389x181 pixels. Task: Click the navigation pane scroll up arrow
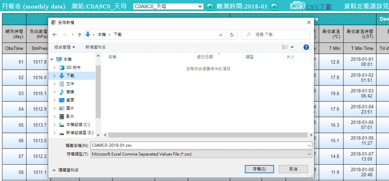coord(98,56)
